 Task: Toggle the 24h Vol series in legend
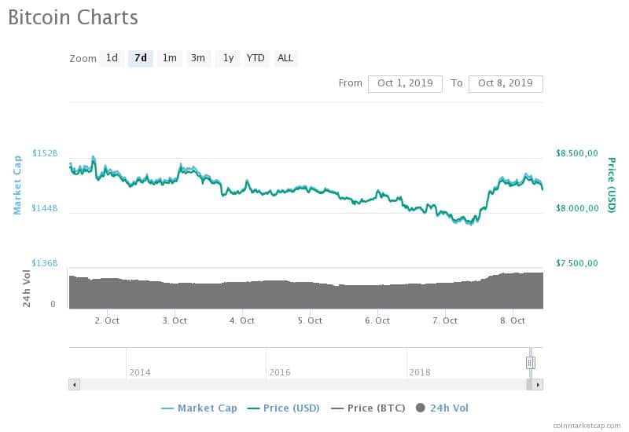(x=442, y=408)
